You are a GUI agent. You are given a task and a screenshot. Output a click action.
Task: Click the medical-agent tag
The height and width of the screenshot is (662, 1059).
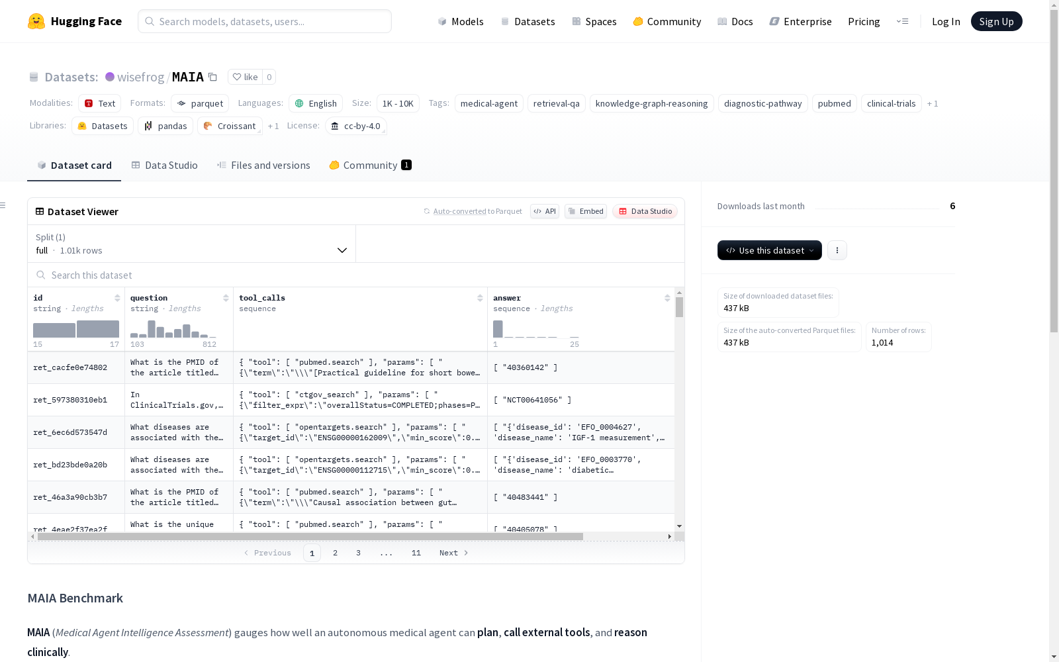pos(489,103)
